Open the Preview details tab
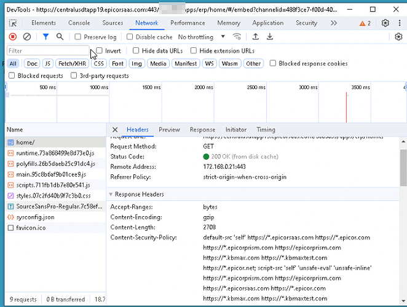The height and width of the screenshot is (307, 407). [x=169, y=130]
